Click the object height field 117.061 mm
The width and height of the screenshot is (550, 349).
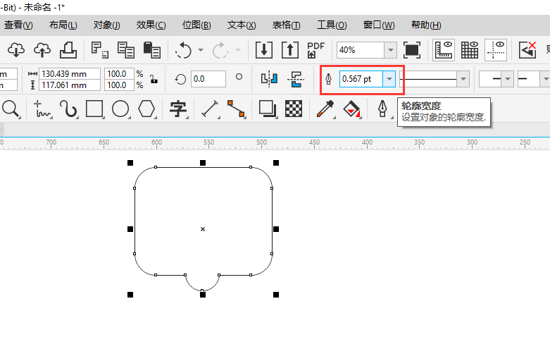(x=70, y=85)
